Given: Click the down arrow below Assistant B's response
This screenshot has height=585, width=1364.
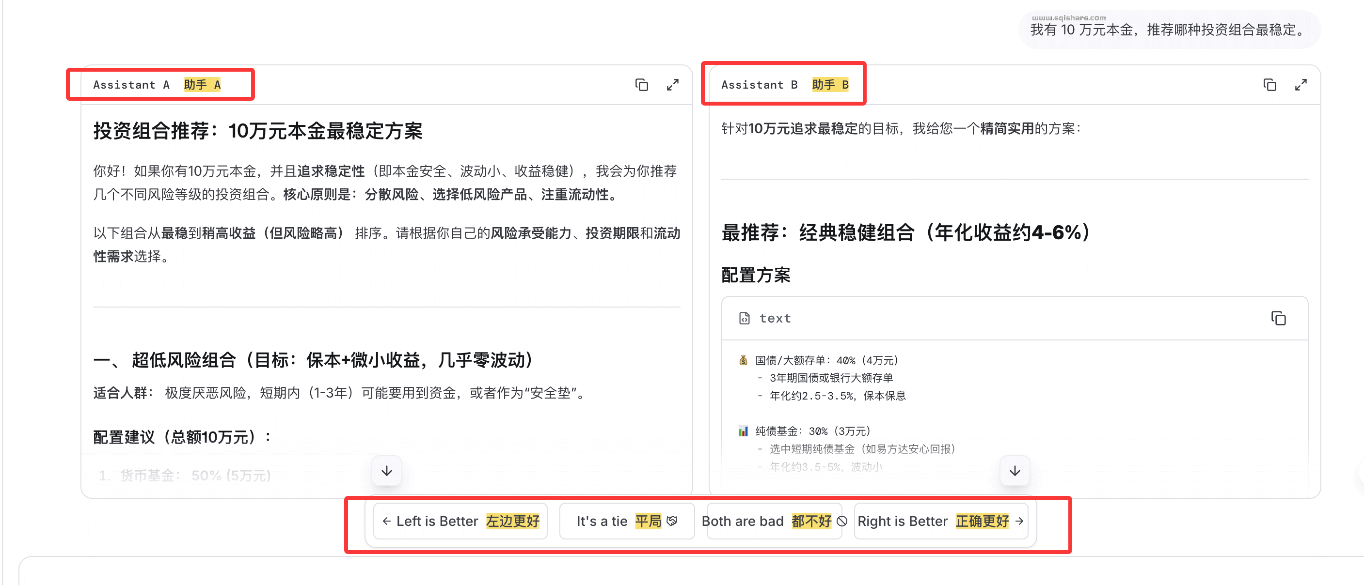Looking at the screenshot, I should point(1015,470).
